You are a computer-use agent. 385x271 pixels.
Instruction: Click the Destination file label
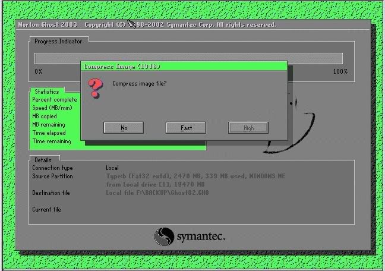pyautogui.click(x=51, y=193)
